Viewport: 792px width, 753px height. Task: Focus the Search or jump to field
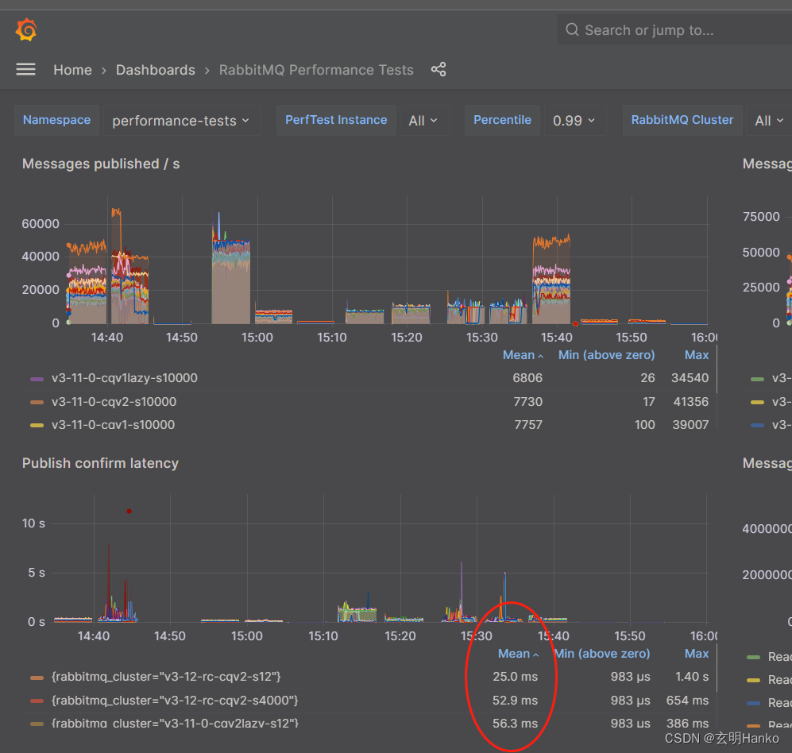pyautogui.click(x=674, y=30)
